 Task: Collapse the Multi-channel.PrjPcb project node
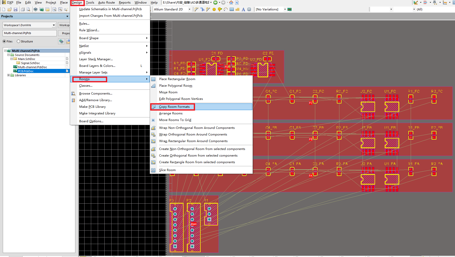pos(5,51)
